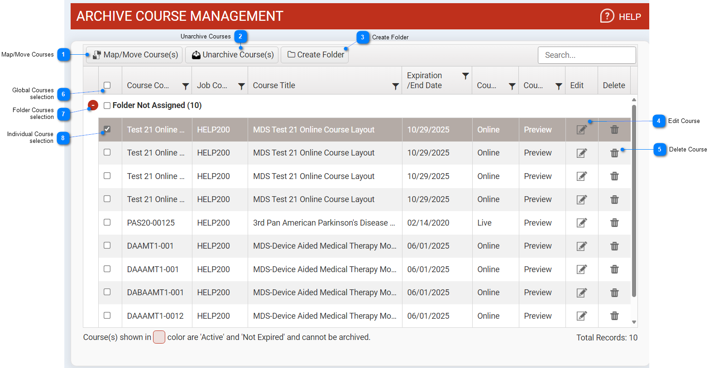Uncheck the selected Test 21 Online row
The width and height of the screenshot is (709, 368).
pos(107,129)
